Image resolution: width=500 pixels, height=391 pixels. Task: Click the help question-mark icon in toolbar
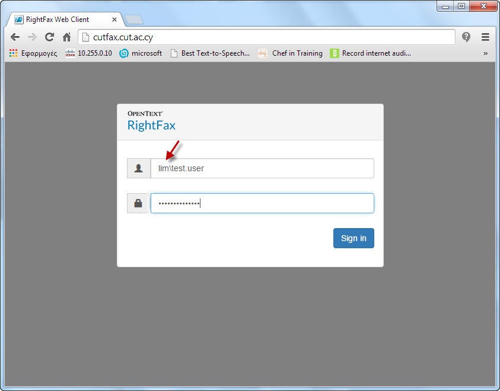pyautogui.click(x=466, y=37)
